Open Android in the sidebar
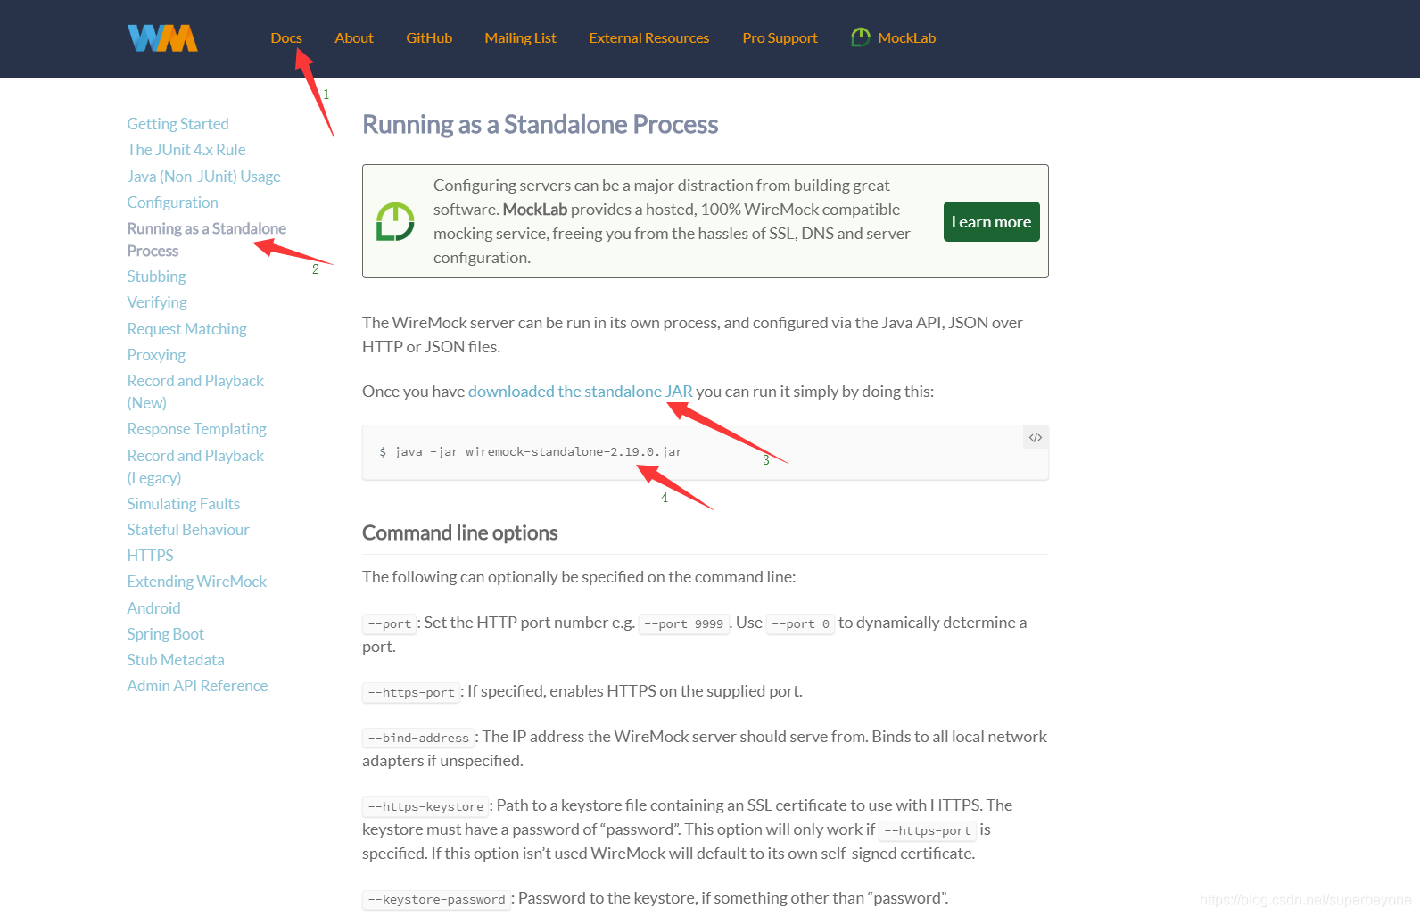Image resolution: width=1420 pixels, height=916 pixels. click(x=153, y=608)
